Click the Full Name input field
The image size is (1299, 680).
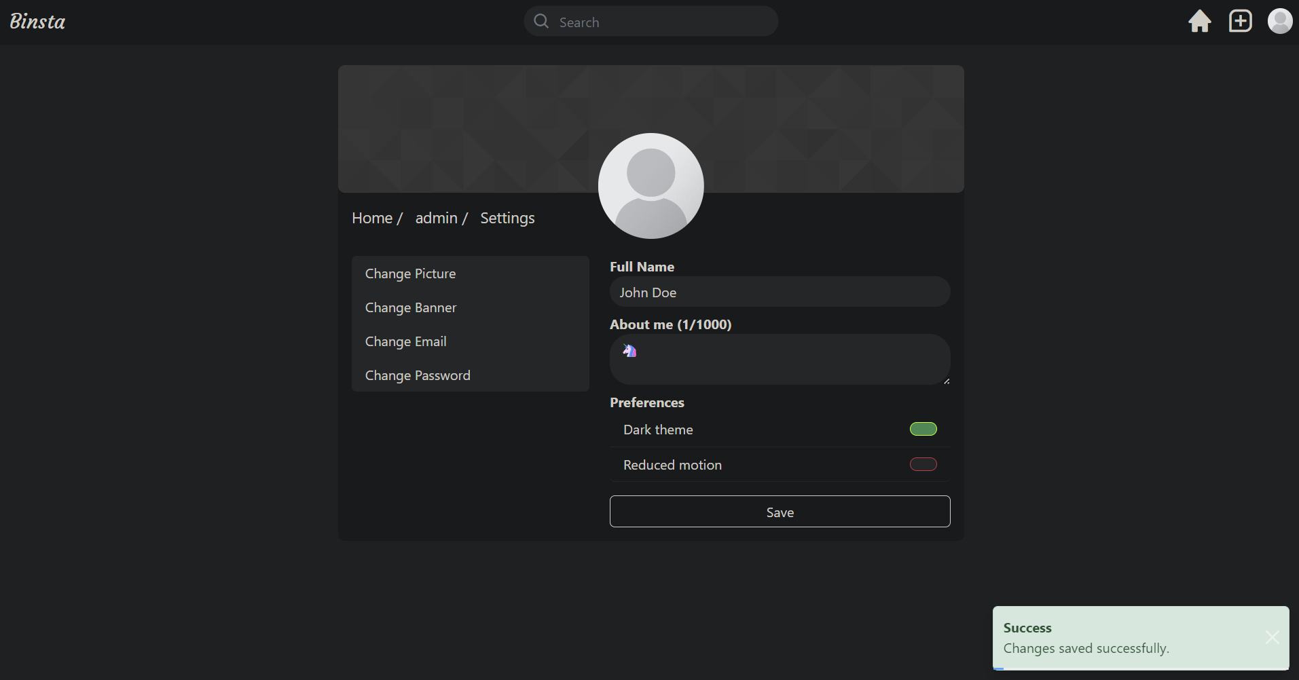tap(780, 292)
